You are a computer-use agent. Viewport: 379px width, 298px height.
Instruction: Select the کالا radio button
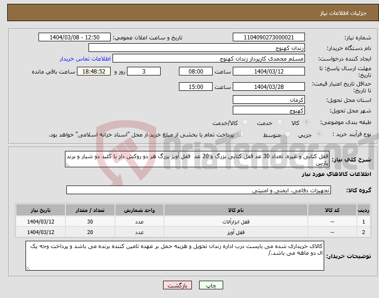point(306,122)
